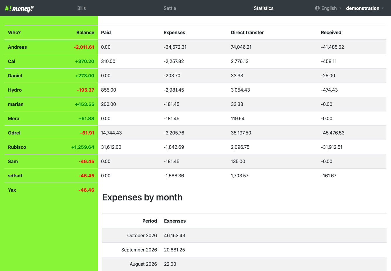391x271 pixels.
Task: Open the demonstration project dropdown
Action: [365, 8]
